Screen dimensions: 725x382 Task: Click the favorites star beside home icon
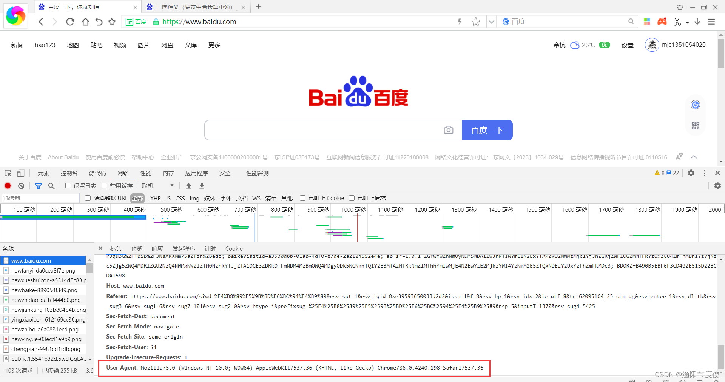click(112, 22)
